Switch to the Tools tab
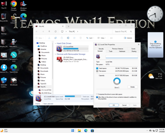This screenshot has width=165, height=133. click(111, 51)
